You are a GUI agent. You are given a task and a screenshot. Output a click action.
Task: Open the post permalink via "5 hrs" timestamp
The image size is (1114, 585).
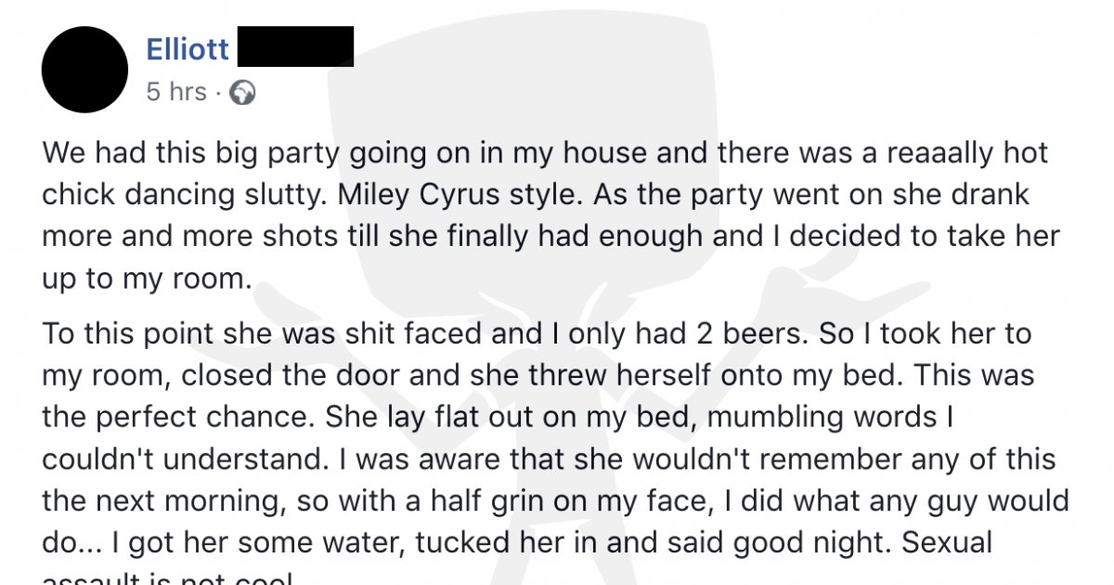point(176,93)
